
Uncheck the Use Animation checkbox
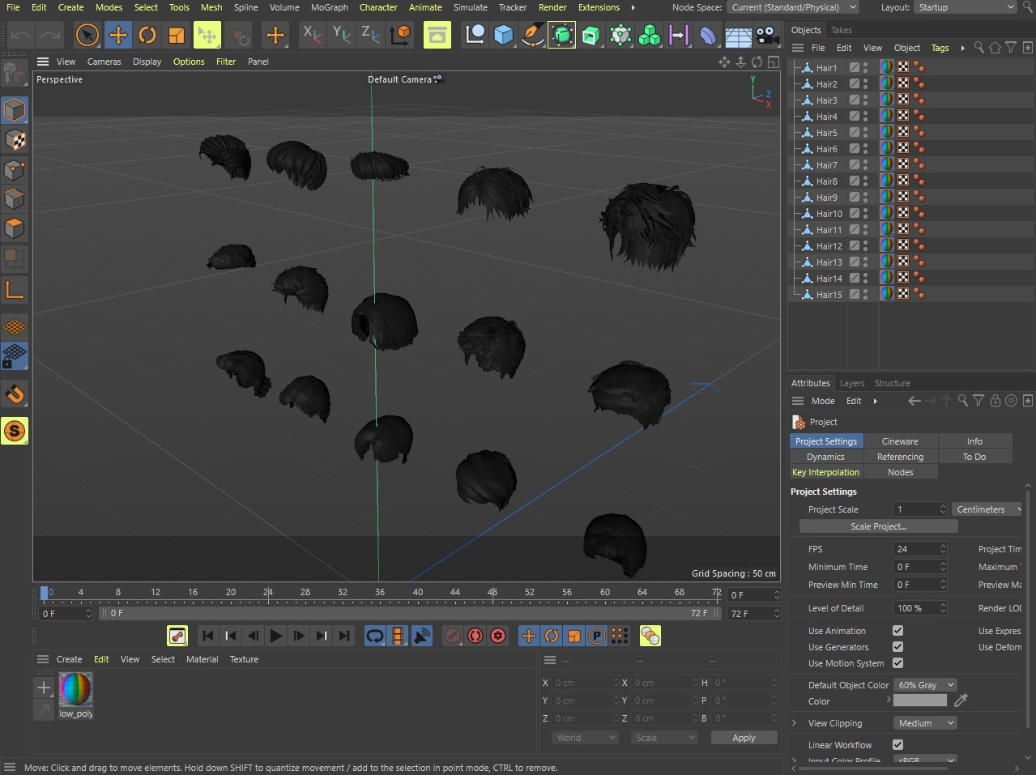coord(897,631)
